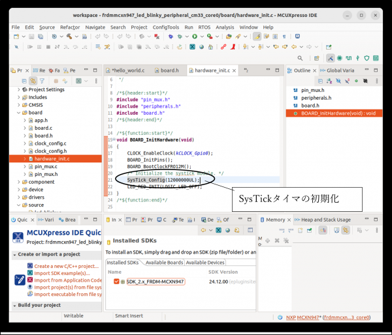Viewport: 392px width, 335px height.
Task: Switch to Heap and Stack Usage tab
Action: (323, 220)
